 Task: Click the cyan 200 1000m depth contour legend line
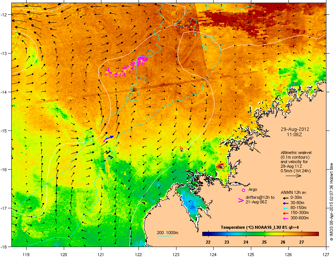pyautogui.click(x=164, y=236)
